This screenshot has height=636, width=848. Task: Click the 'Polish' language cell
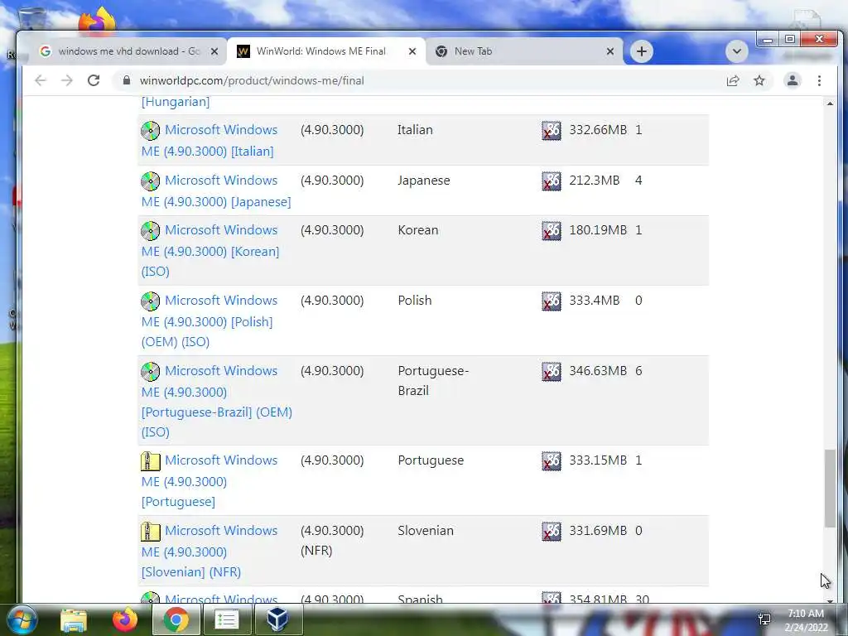click(x=414, y=300)
